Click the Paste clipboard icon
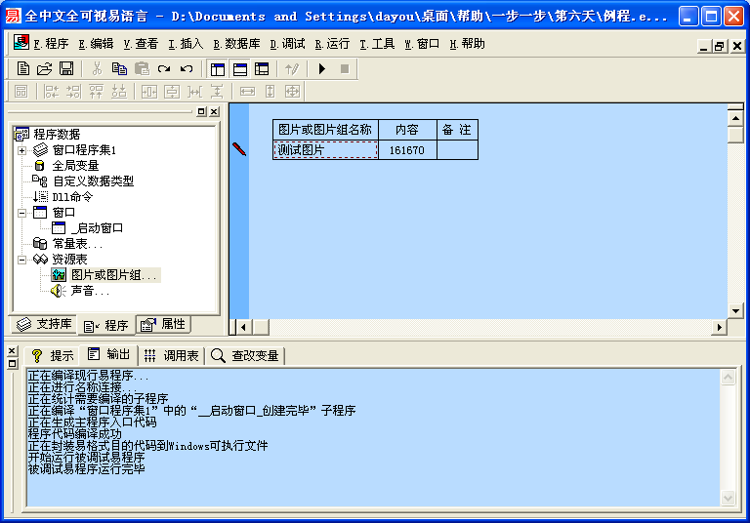Viewport: 750px width, 523px height. [x=142, y=69]
